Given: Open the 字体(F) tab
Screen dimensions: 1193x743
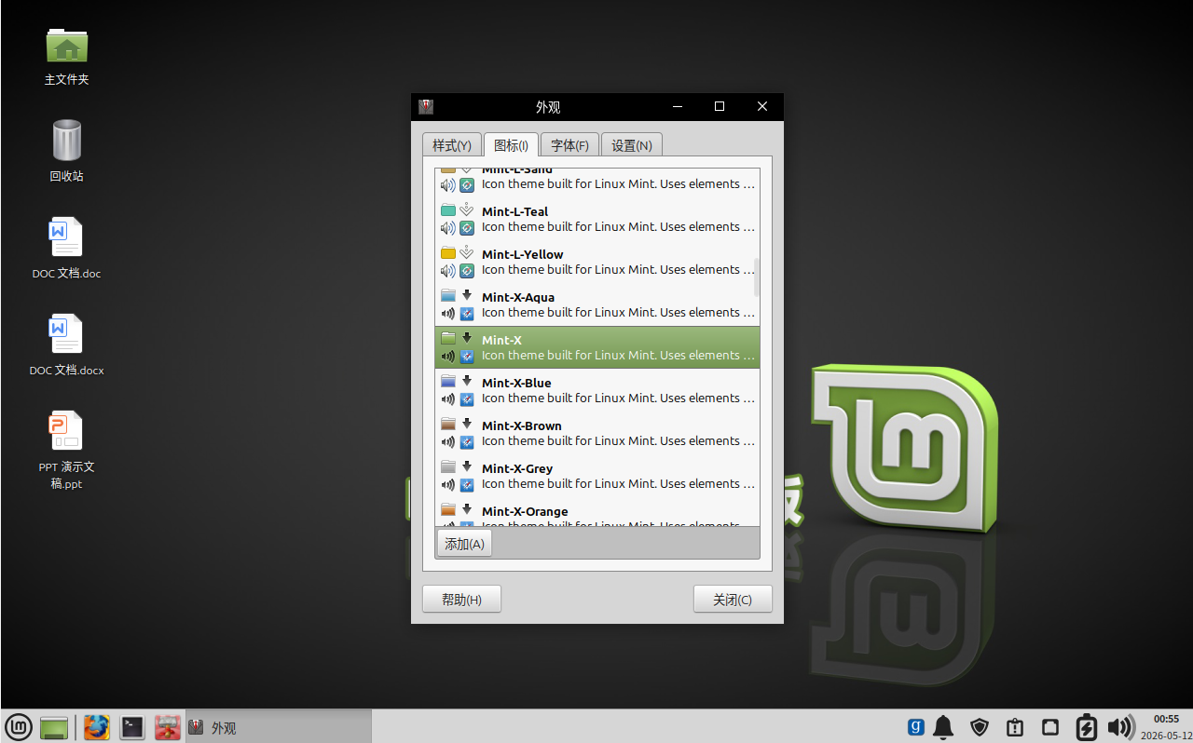Looking at the screenshot, I should tap(569, 145).
